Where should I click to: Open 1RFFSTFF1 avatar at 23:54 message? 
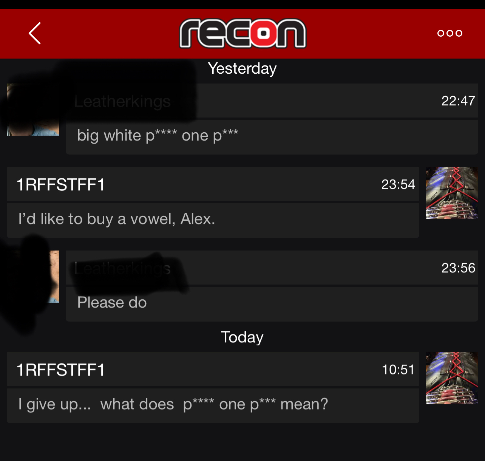click(452, 193)
